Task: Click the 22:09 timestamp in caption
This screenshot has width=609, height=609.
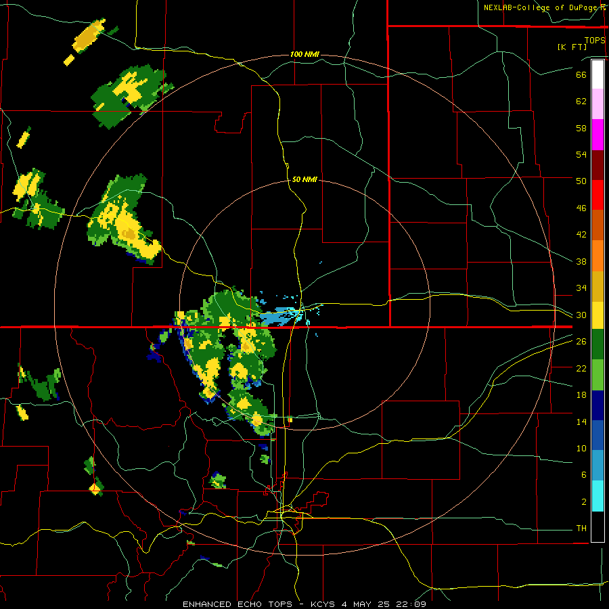Action: point(411,604)
